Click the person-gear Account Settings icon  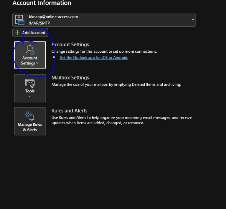pos(30,50)
